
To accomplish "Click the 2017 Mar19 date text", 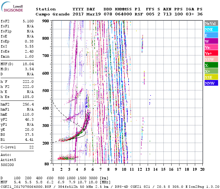I will 84,14.
